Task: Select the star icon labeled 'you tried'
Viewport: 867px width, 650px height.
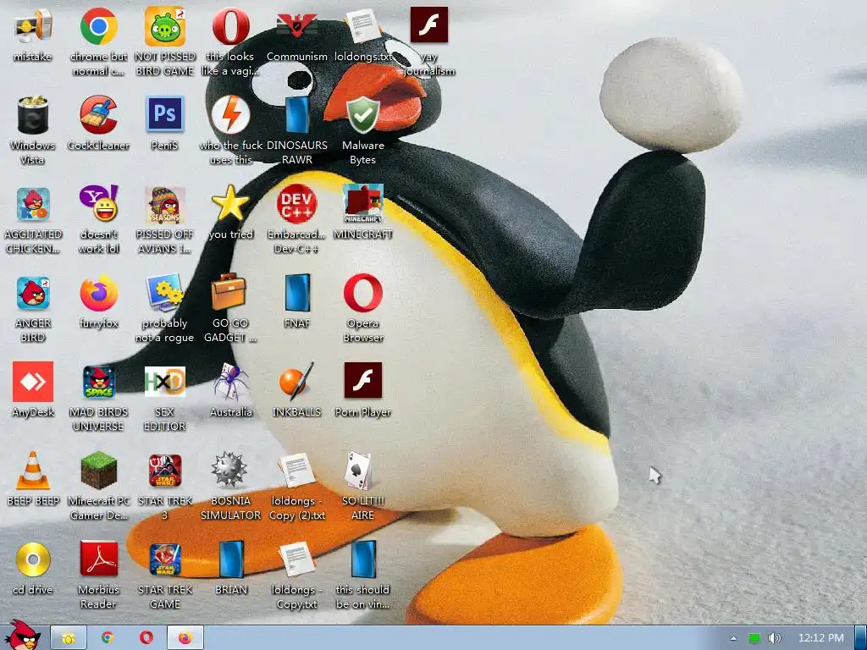Action: (230, 203)
